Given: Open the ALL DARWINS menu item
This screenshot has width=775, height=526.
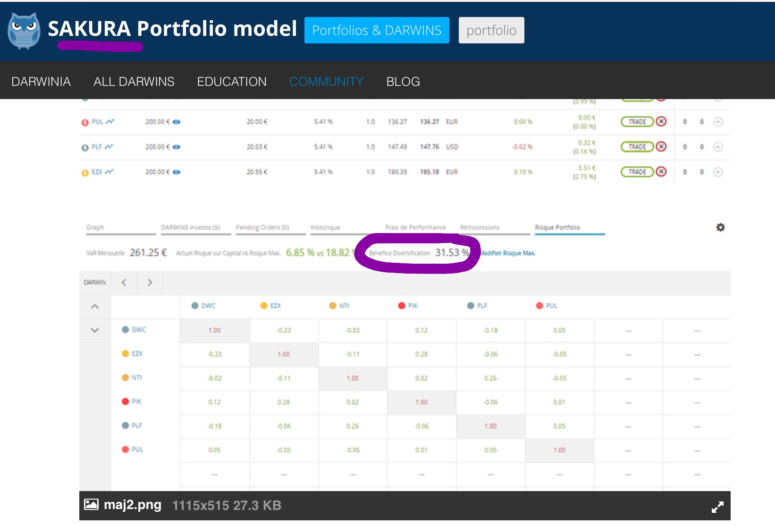Looking at the screenshot, I should click(x=134, y=82).
